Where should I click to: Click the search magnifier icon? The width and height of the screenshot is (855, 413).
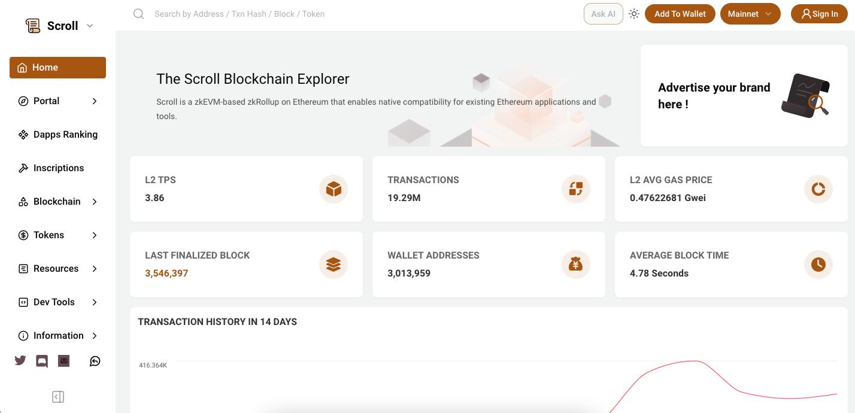click(139, 14)
